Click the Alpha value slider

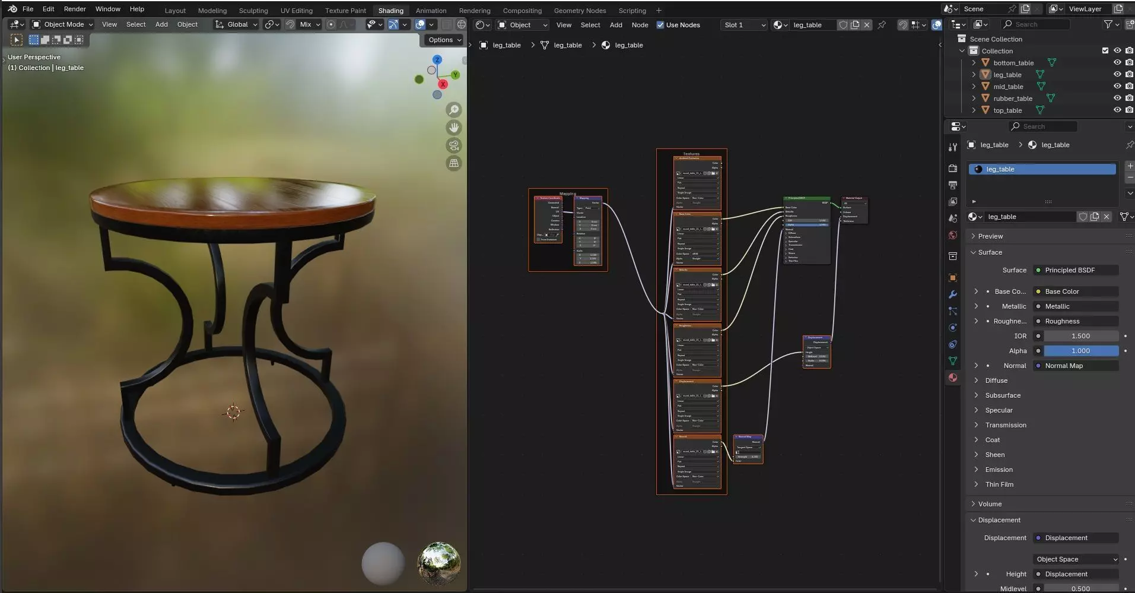(1081, 351)
